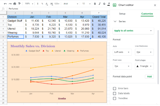Screen dimensions: 160x106
Task: Switch to the Setup tab
Action: (122, 14)
